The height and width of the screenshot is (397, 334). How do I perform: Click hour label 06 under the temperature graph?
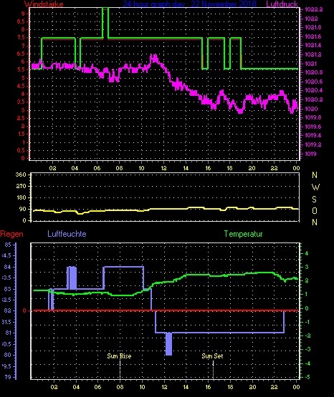(98, 387)
